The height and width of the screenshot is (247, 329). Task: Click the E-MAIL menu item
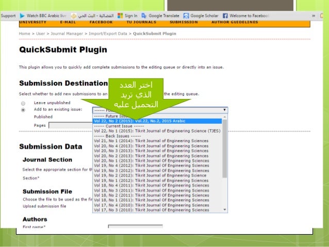(x=68, y=22)
